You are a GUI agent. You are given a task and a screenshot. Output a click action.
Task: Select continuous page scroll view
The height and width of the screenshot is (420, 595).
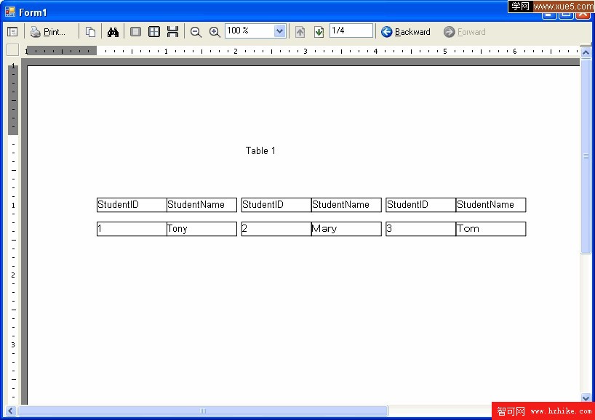(172, 32)
